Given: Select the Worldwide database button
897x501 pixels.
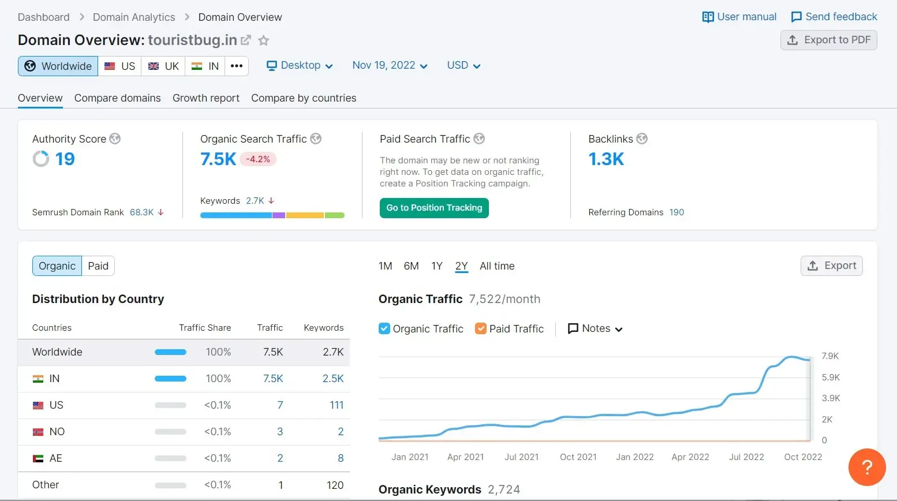Looking at the screenshot, I should click(x=58, y=66).
